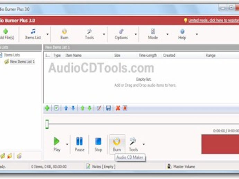Sort by the Range column header

click(211, 55)
